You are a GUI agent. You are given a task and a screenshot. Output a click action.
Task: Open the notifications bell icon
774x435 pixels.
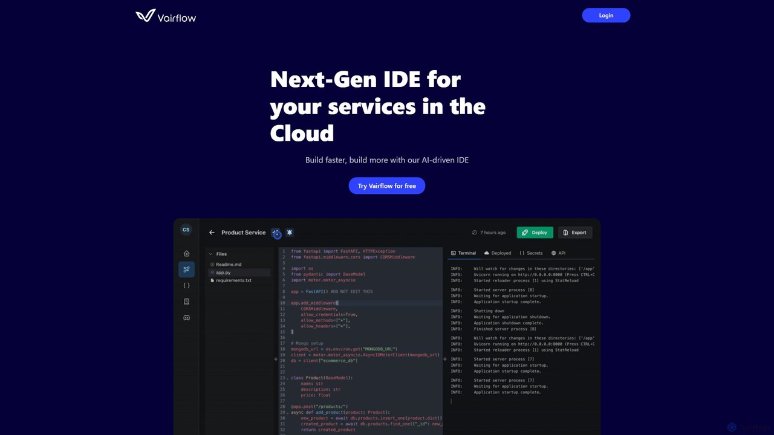point(290,233)
